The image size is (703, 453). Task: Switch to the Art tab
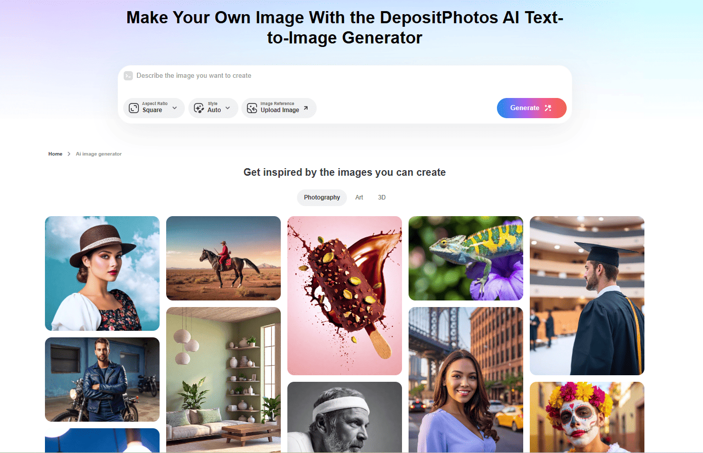coord(359,197)
